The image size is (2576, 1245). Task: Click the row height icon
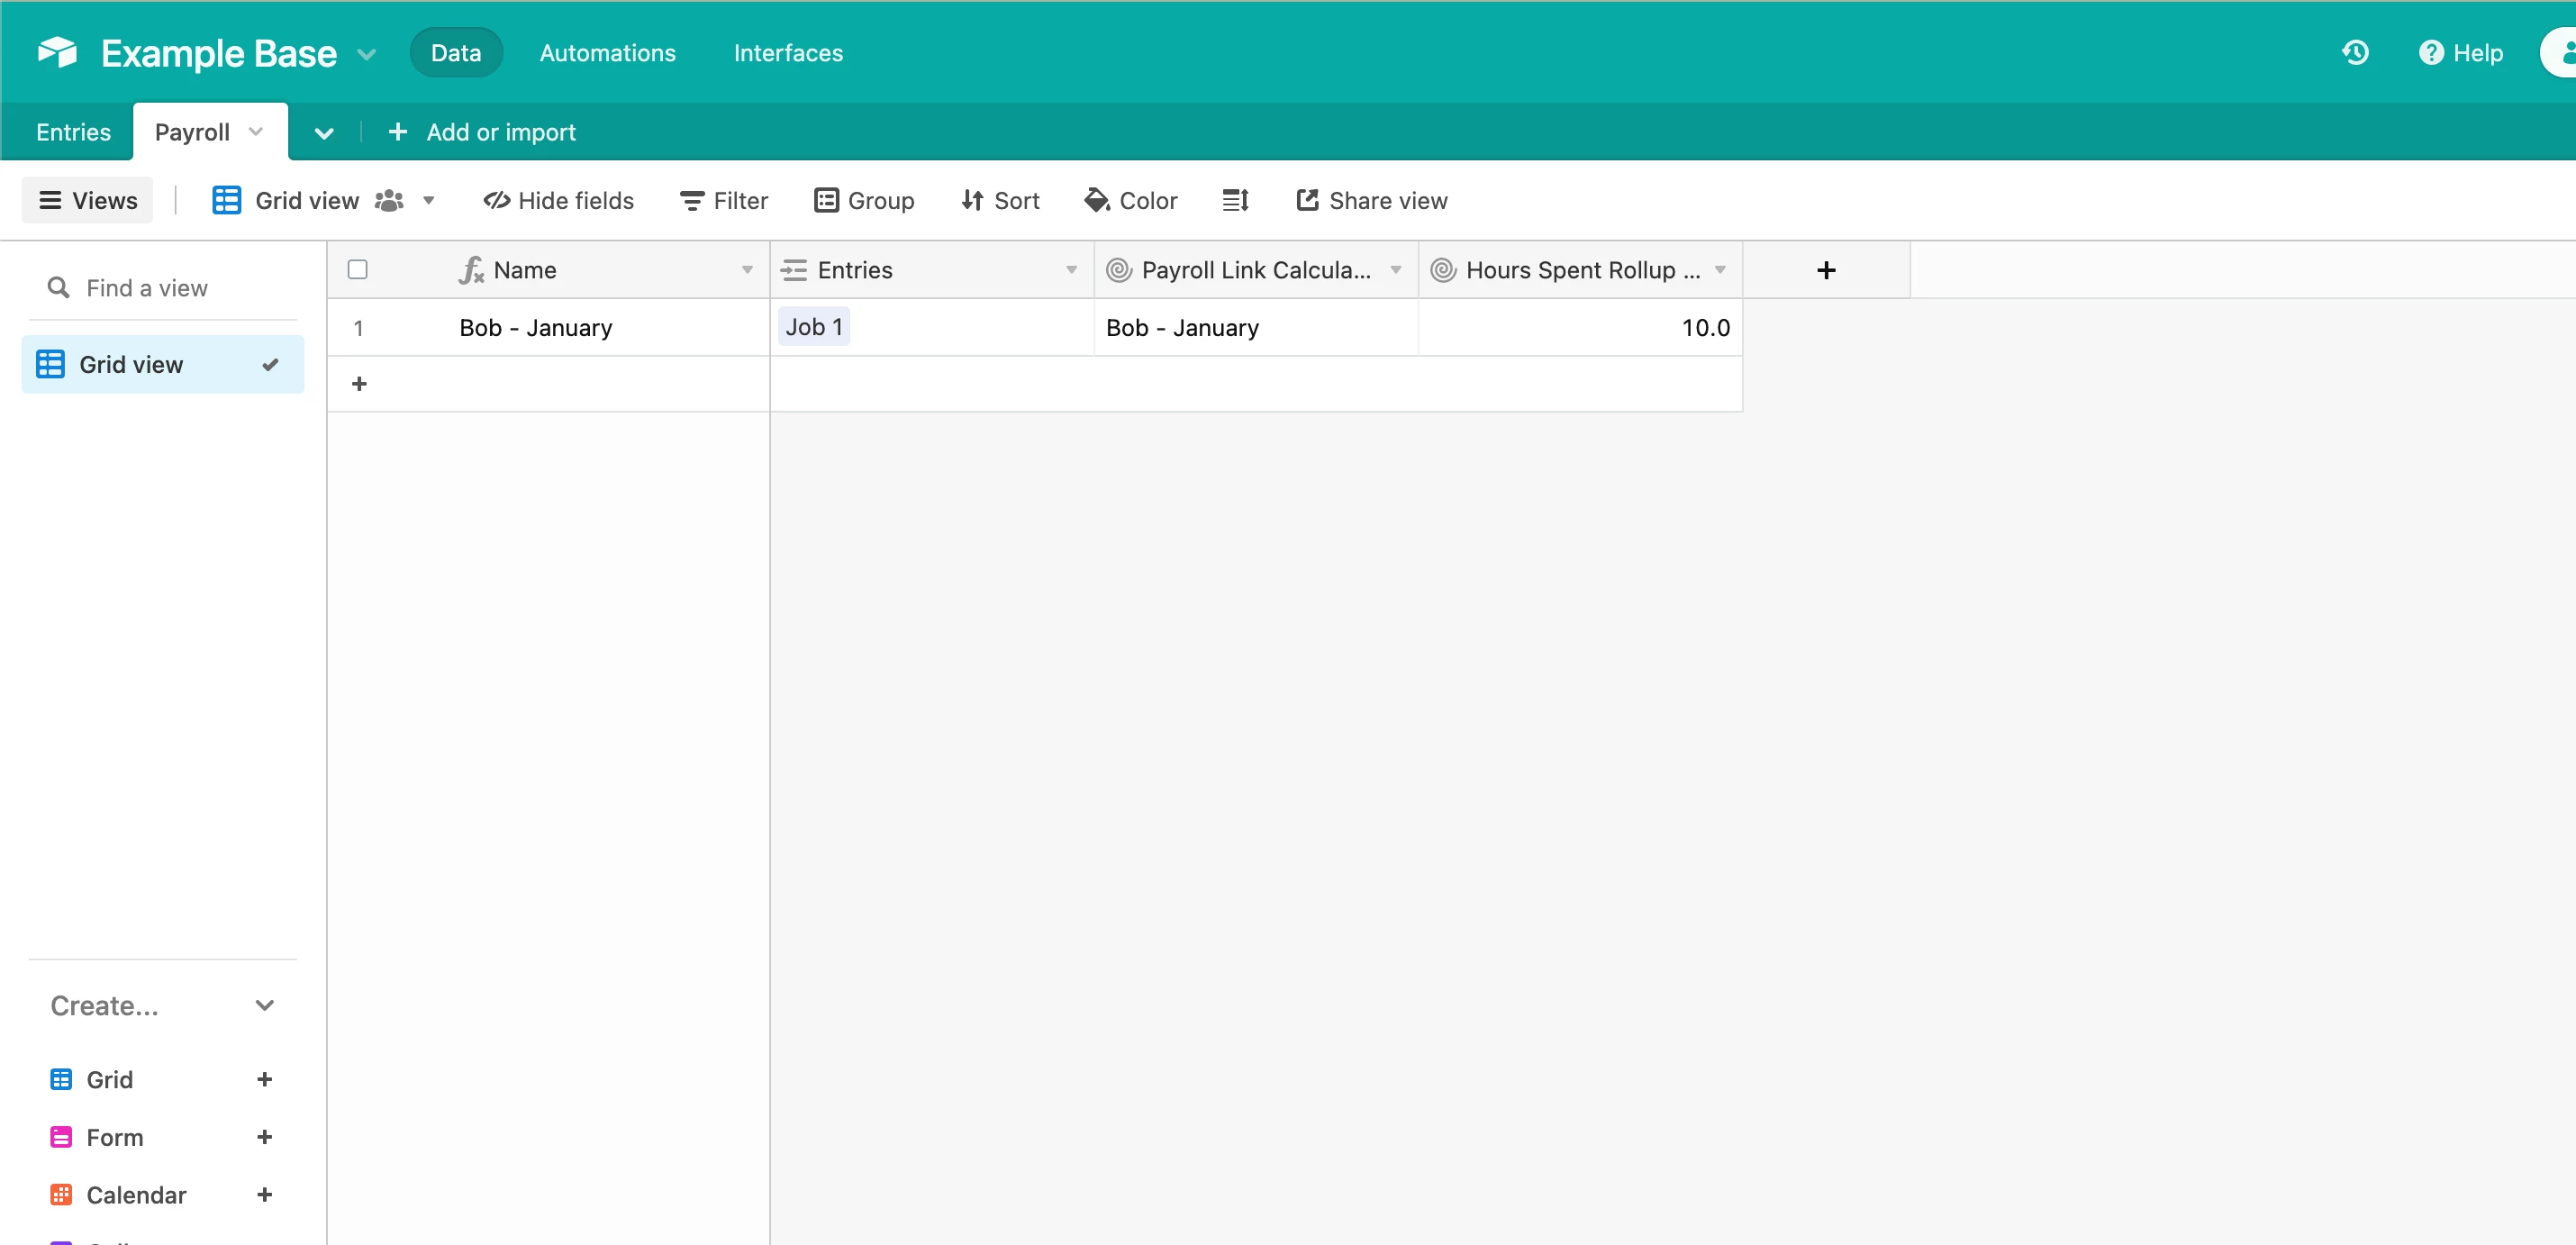(x=1235, y=201)
